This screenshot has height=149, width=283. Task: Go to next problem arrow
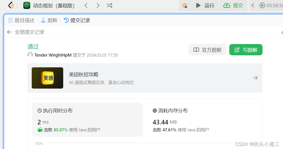98,5
